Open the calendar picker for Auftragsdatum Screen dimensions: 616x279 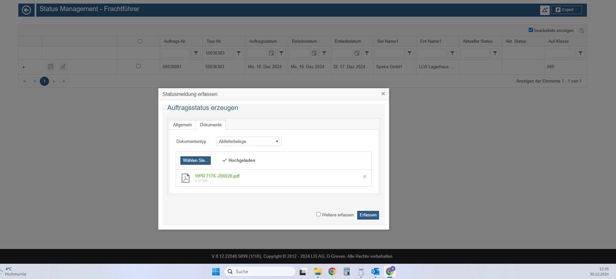tap(271, 53)
